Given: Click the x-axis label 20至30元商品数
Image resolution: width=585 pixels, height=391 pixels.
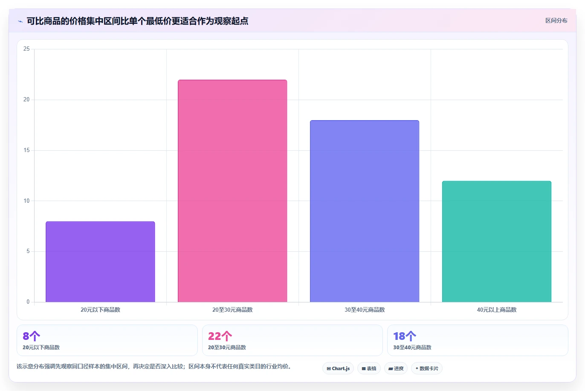Looking at the screenshot, I should click(x=232, y=310).
